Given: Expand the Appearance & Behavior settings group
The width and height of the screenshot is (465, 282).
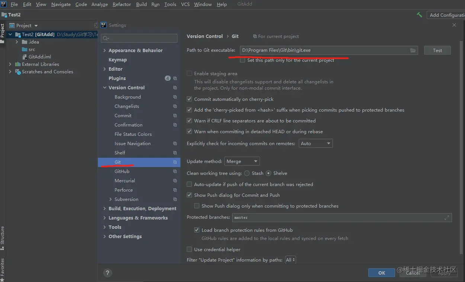Looking at the screenshot, I should 105,51.
